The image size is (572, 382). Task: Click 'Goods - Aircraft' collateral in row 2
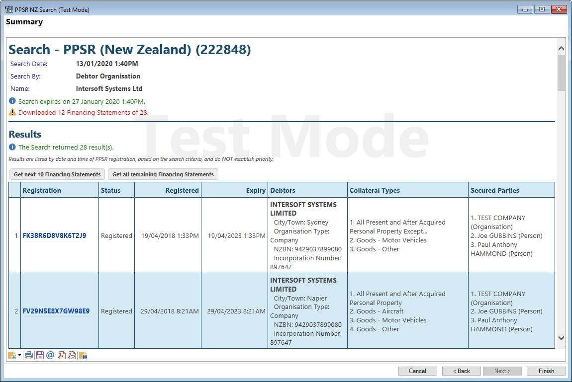coord(377,311)
